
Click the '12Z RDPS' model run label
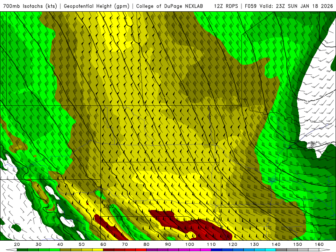[226, 6]
